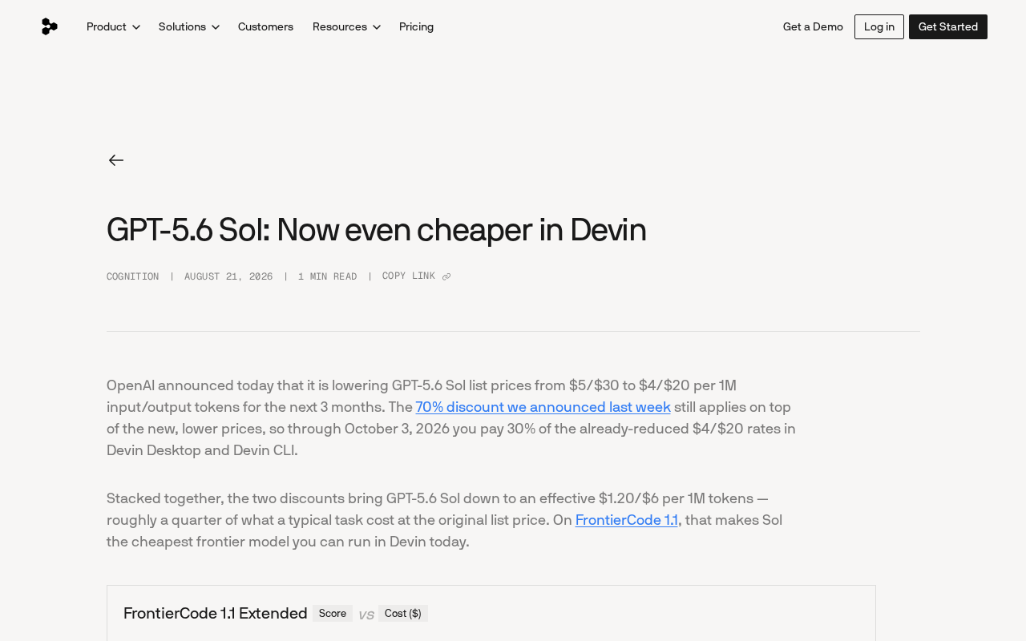Open the 70% discount announcement link
Viewport: 1026px width, 641px height.
pos(543,407)
